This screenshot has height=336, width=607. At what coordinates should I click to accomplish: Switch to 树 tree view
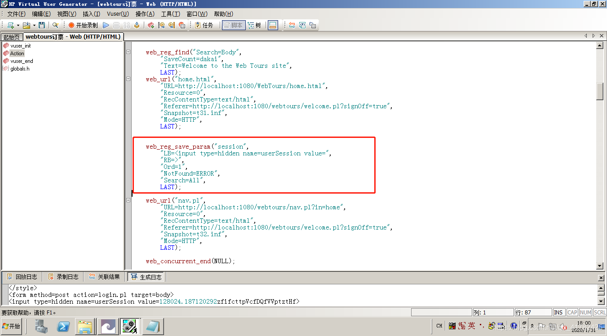(255, 25)
